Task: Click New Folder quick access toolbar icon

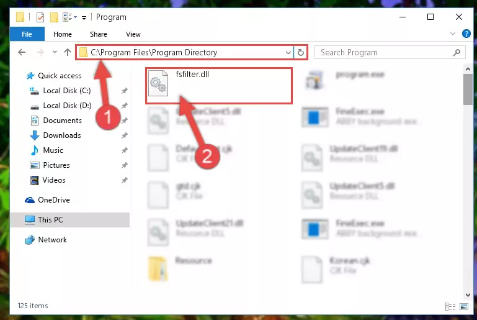Action: click(54, 17)
